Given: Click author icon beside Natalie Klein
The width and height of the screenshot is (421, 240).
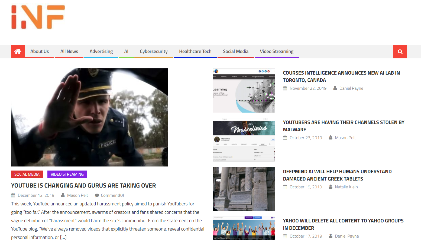Looking at the screenshot, I should (331, 187).
